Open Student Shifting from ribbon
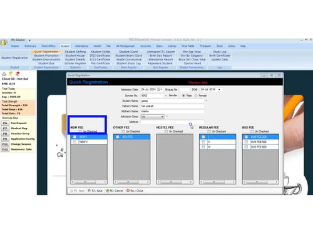 click(x=75, y=52)
